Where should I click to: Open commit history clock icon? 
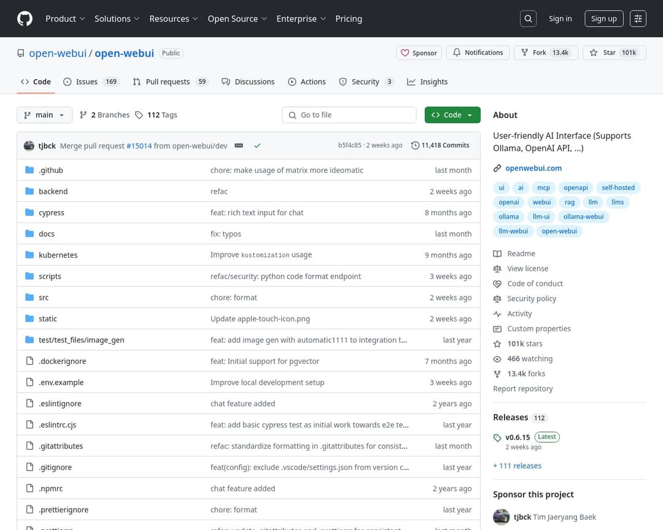[x=415, y=145]
